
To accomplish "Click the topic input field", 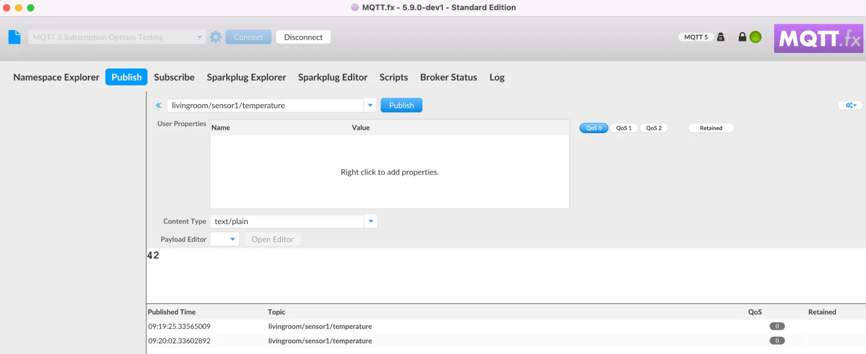I will pos(265,105).
